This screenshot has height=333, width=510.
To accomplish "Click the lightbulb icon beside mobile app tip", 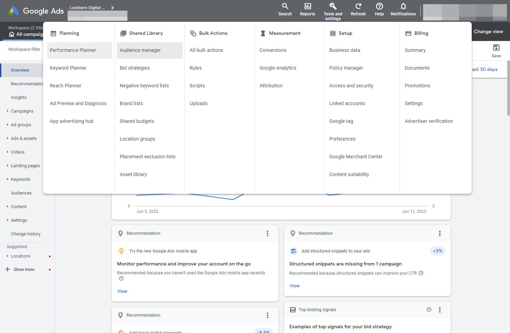I will click(121, 251).
